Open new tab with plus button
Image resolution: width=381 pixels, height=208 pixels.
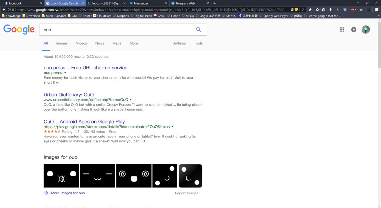pyautogui.click(x=215, y=3)
